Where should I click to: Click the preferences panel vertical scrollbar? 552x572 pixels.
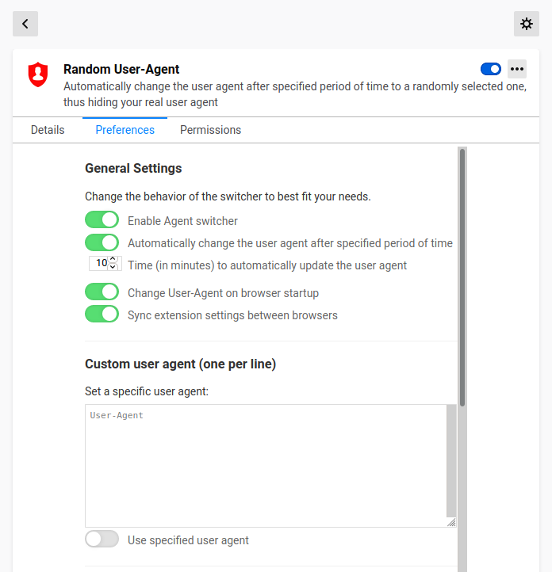pyautogui.click(x=462, y=277)
